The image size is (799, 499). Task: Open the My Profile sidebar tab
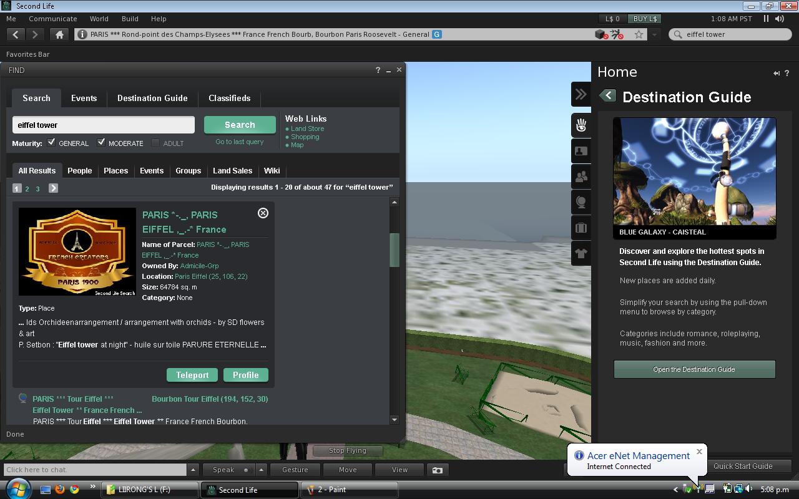(x=581, y=151)
